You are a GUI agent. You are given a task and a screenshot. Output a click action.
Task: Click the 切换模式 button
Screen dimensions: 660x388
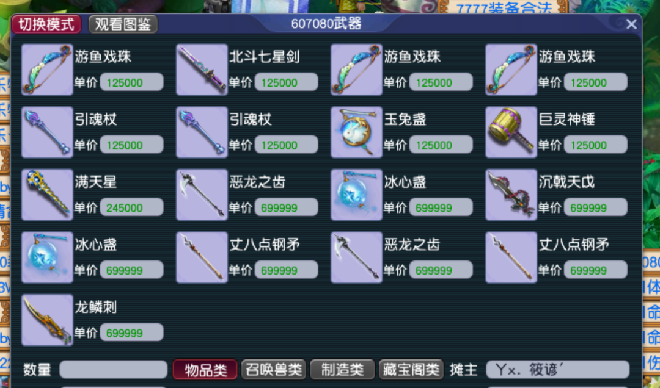(46, 24)
